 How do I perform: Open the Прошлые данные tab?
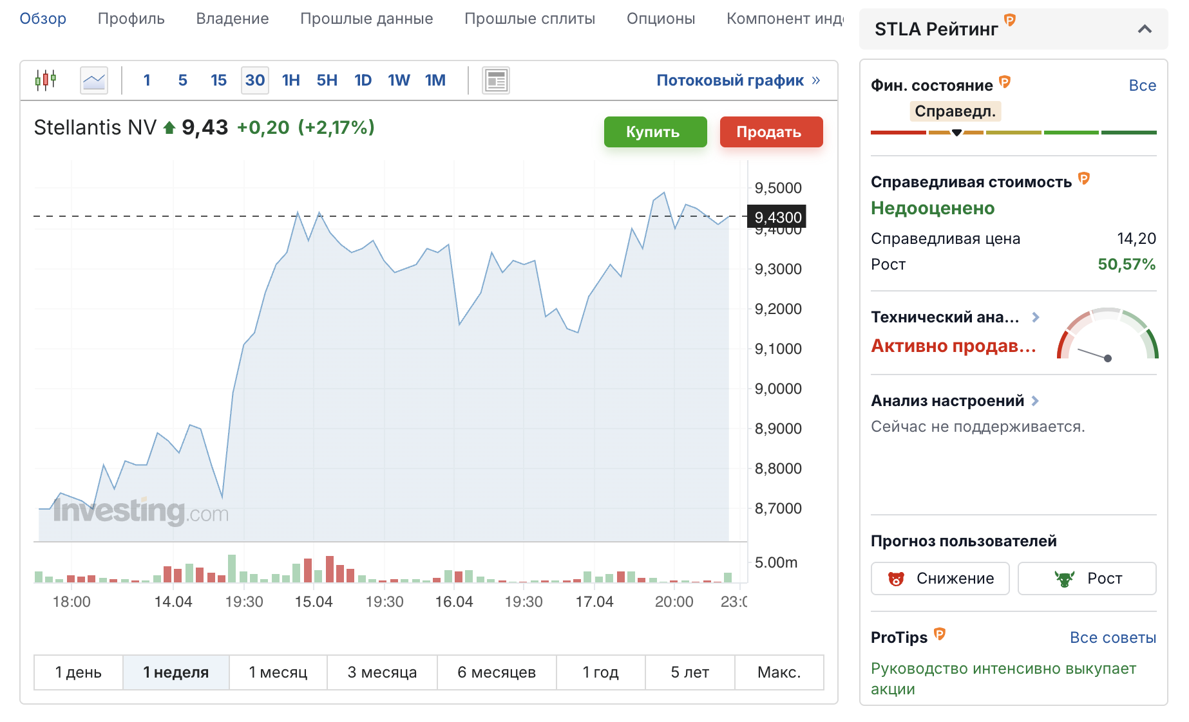point(366,19)
